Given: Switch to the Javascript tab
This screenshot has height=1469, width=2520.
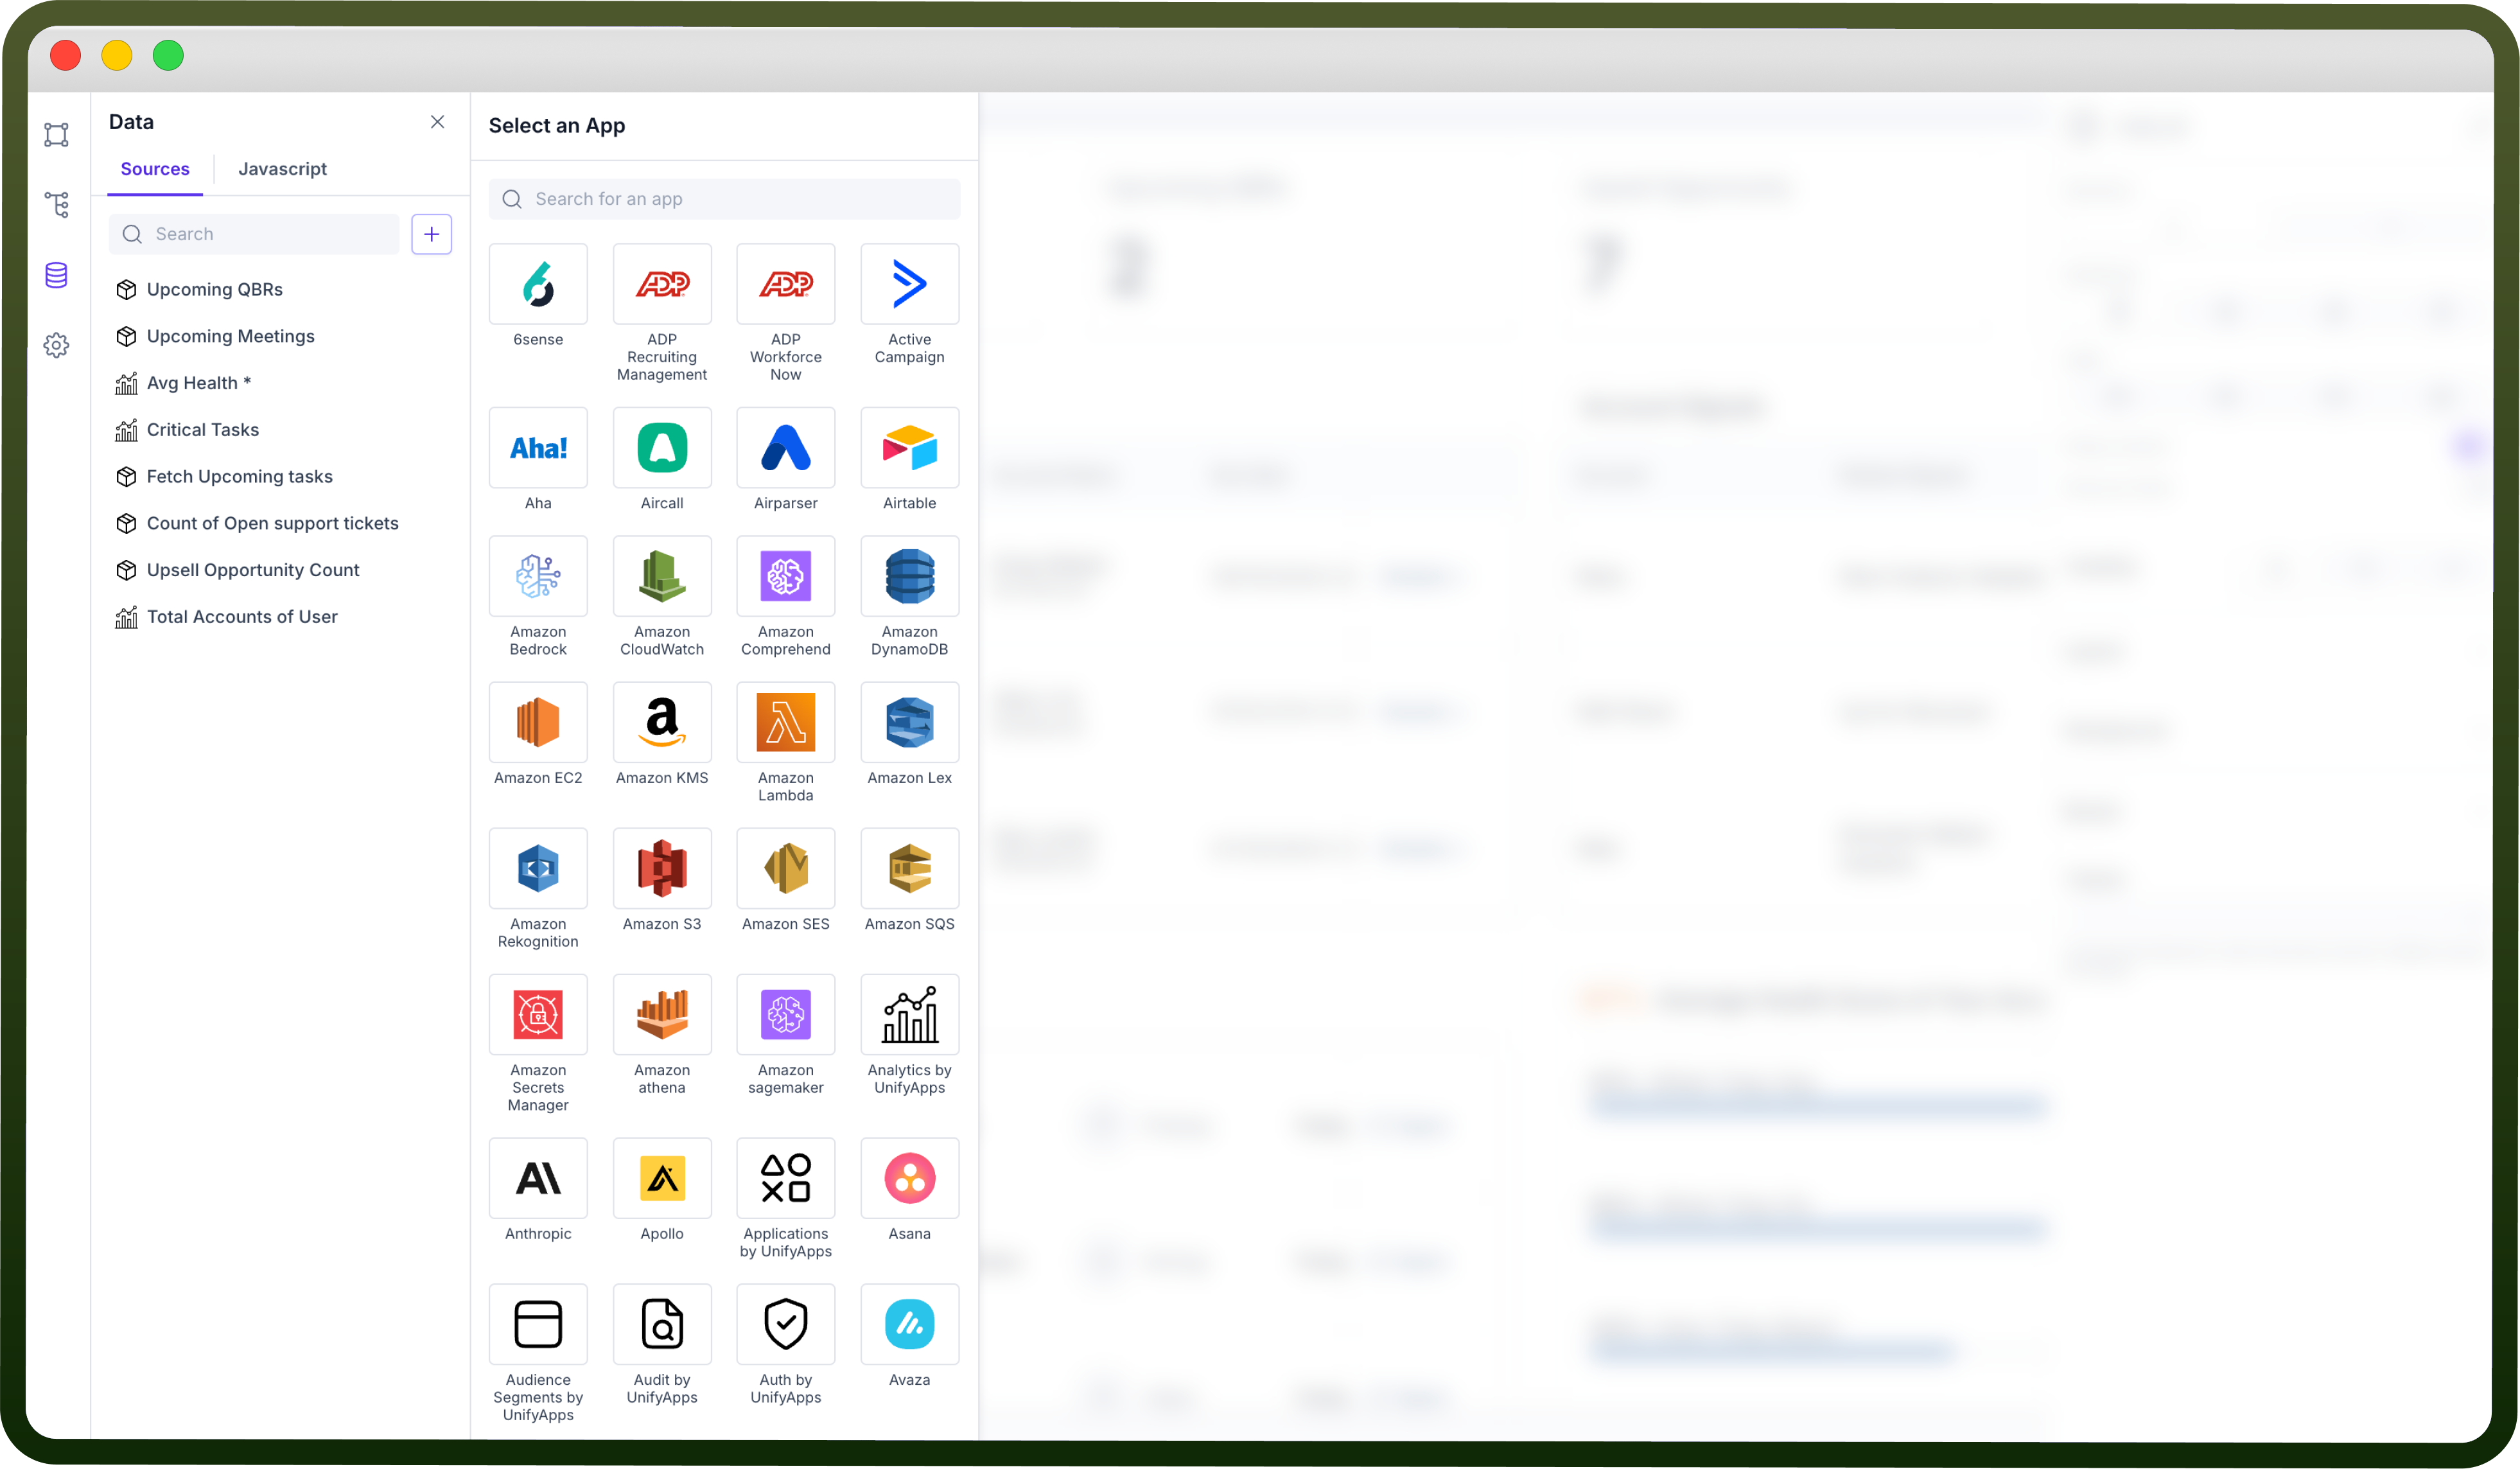Looking at the screenshot, I should click(282, 169).
